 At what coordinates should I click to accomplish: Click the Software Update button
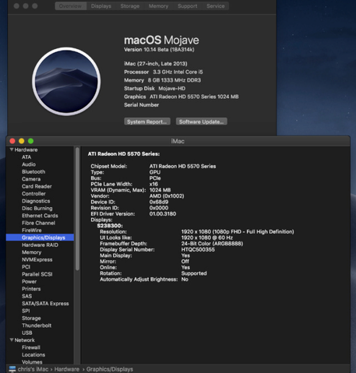click(202, 121)
